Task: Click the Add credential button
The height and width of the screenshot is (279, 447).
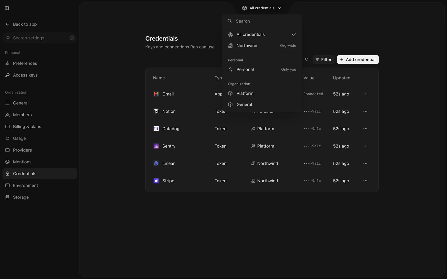Action: 358,60
